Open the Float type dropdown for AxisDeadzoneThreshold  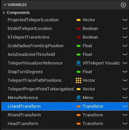click(87, 55)
